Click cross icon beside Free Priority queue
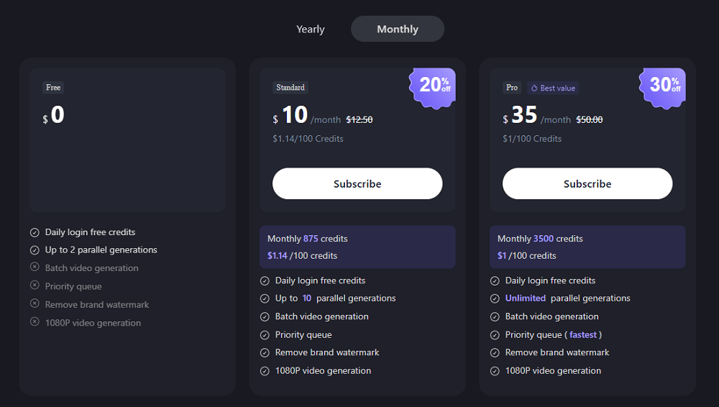This screenshot has height=407, width=719. pyautogui.click(x=35, y=286)
